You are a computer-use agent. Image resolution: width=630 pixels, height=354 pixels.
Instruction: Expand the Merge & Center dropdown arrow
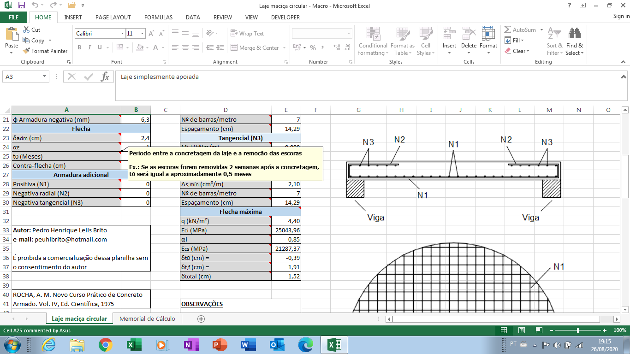(x=285, y=48)
